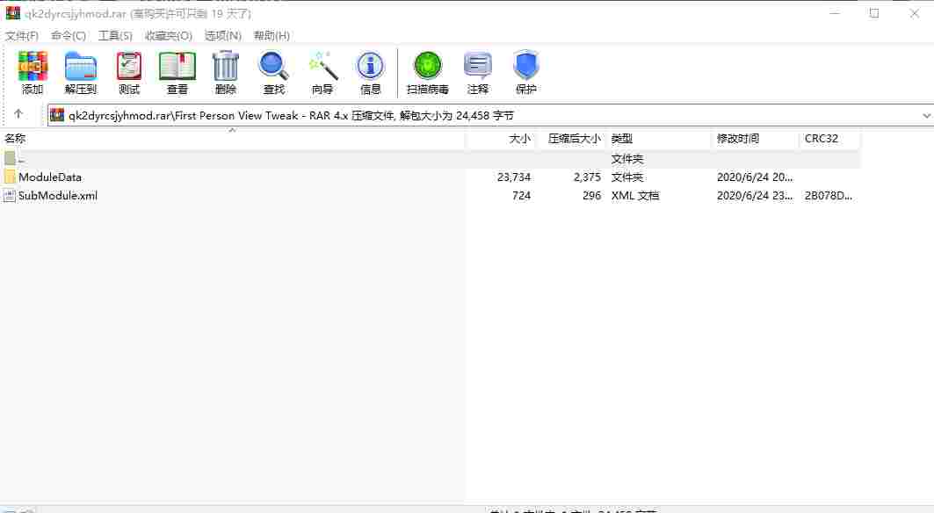Image resolution: width=934 pixels, height=513 pixels.
Task: Sort by CRC32 column header
Action: pos(829,139)
